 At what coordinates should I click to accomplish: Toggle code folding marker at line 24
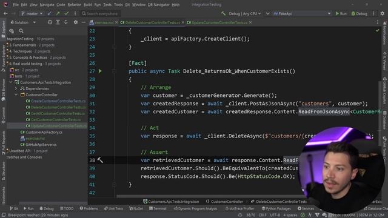(114, 47)
